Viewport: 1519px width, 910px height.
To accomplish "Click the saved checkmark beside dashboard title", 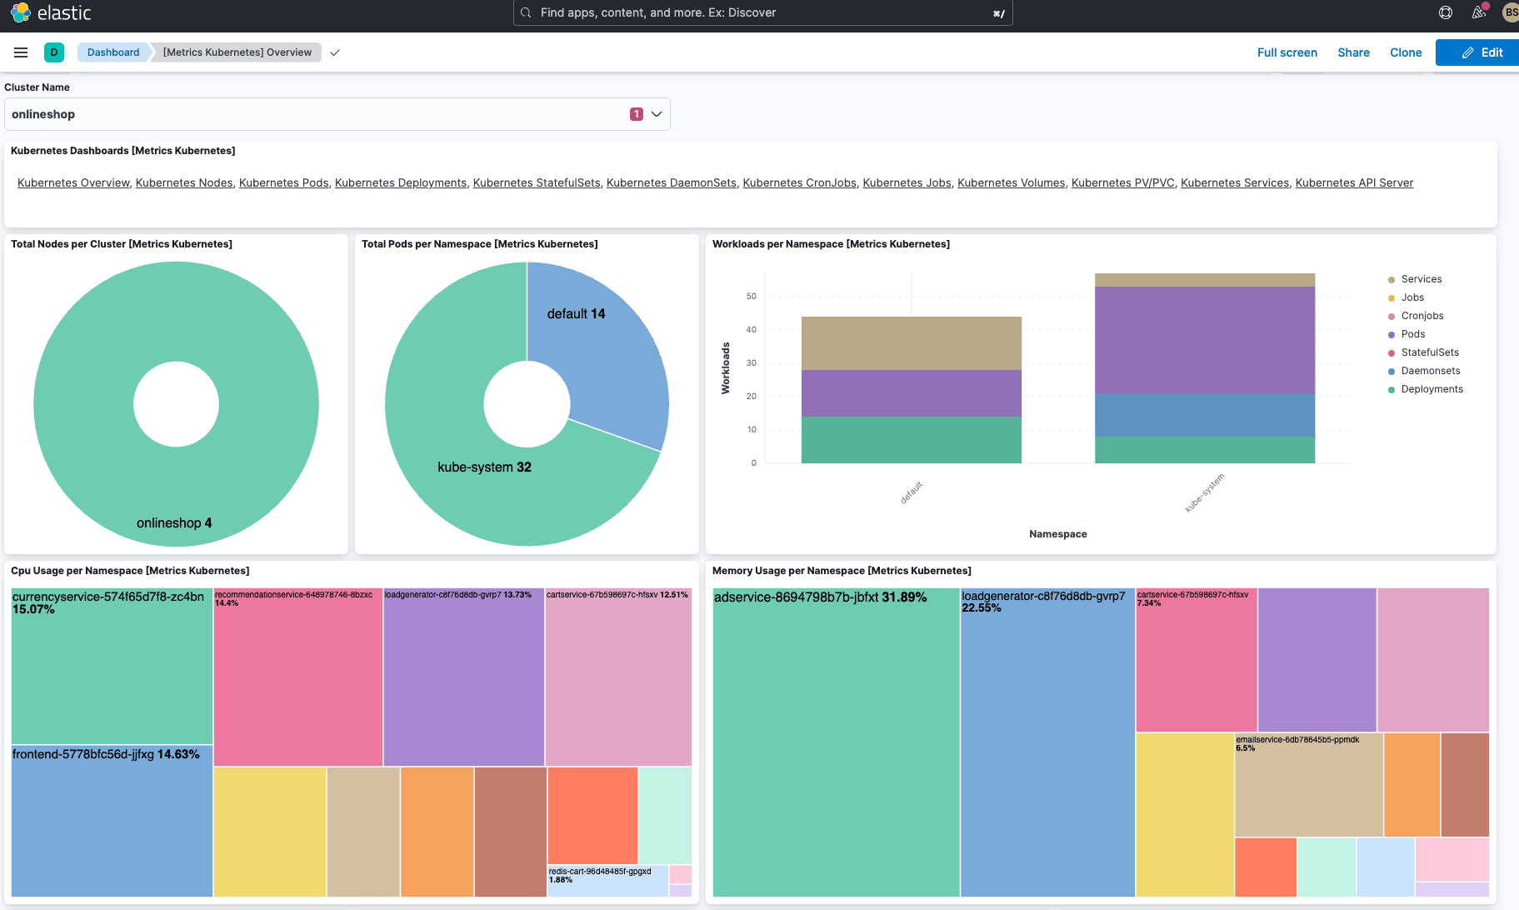I will coord(335,52).
